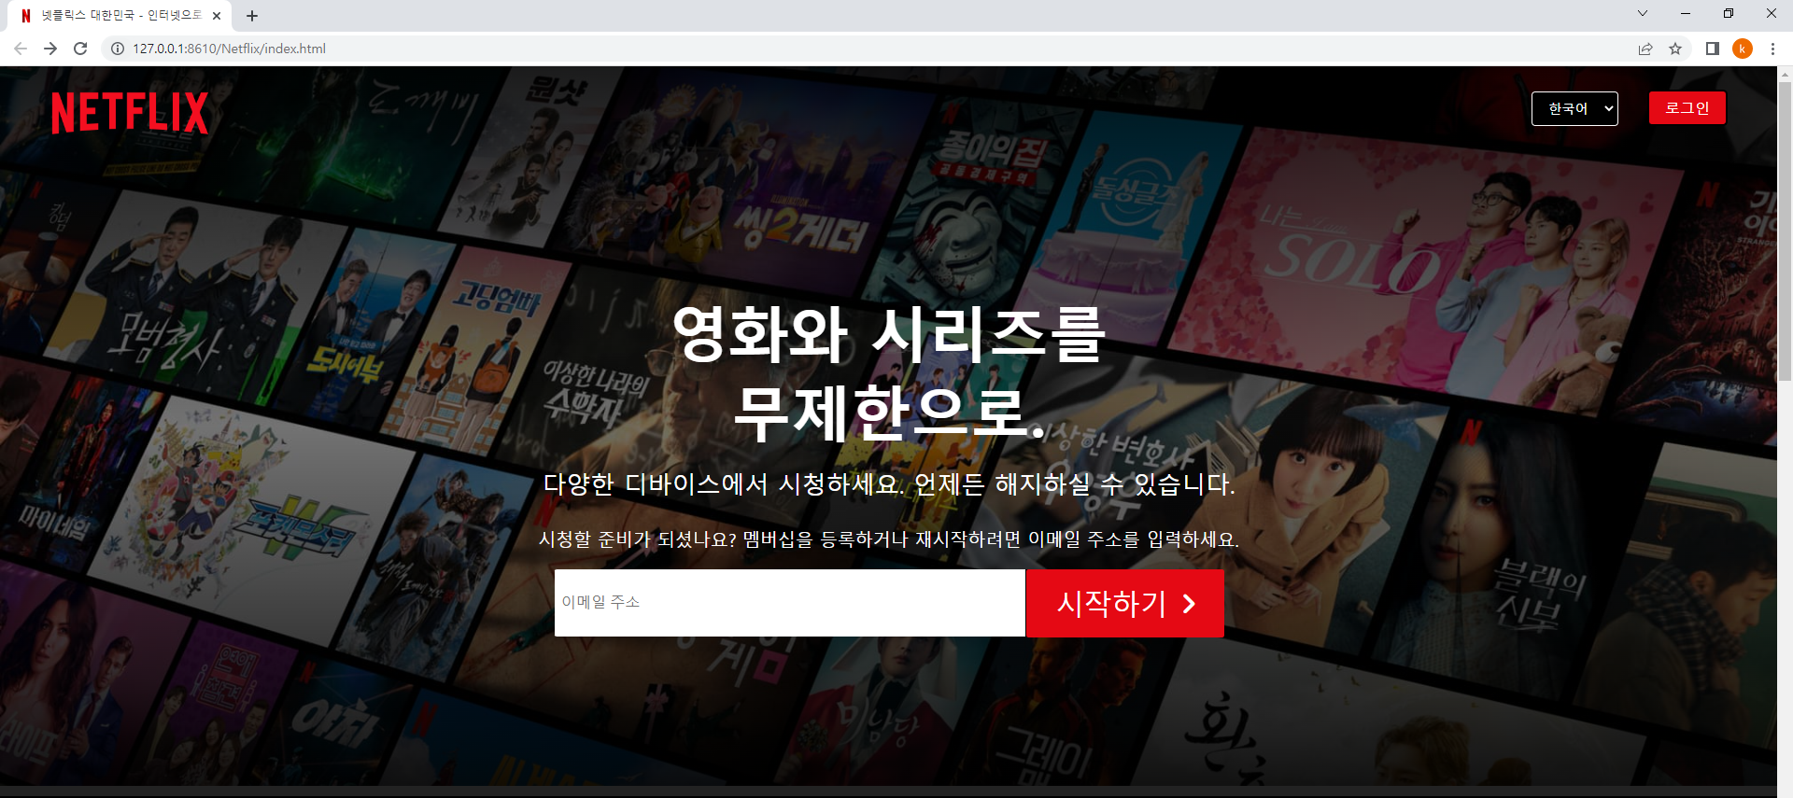
Task: Click the 시작하기 button
Action: pos(1125,603)
